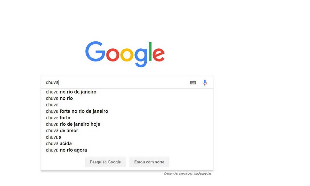
Task: Click the bold 'forte' text in the fifth suggestion
Action: coord(65,118)
